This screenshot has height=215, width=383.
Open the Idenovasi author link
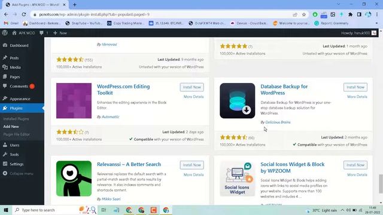click(x=109, y=44)
